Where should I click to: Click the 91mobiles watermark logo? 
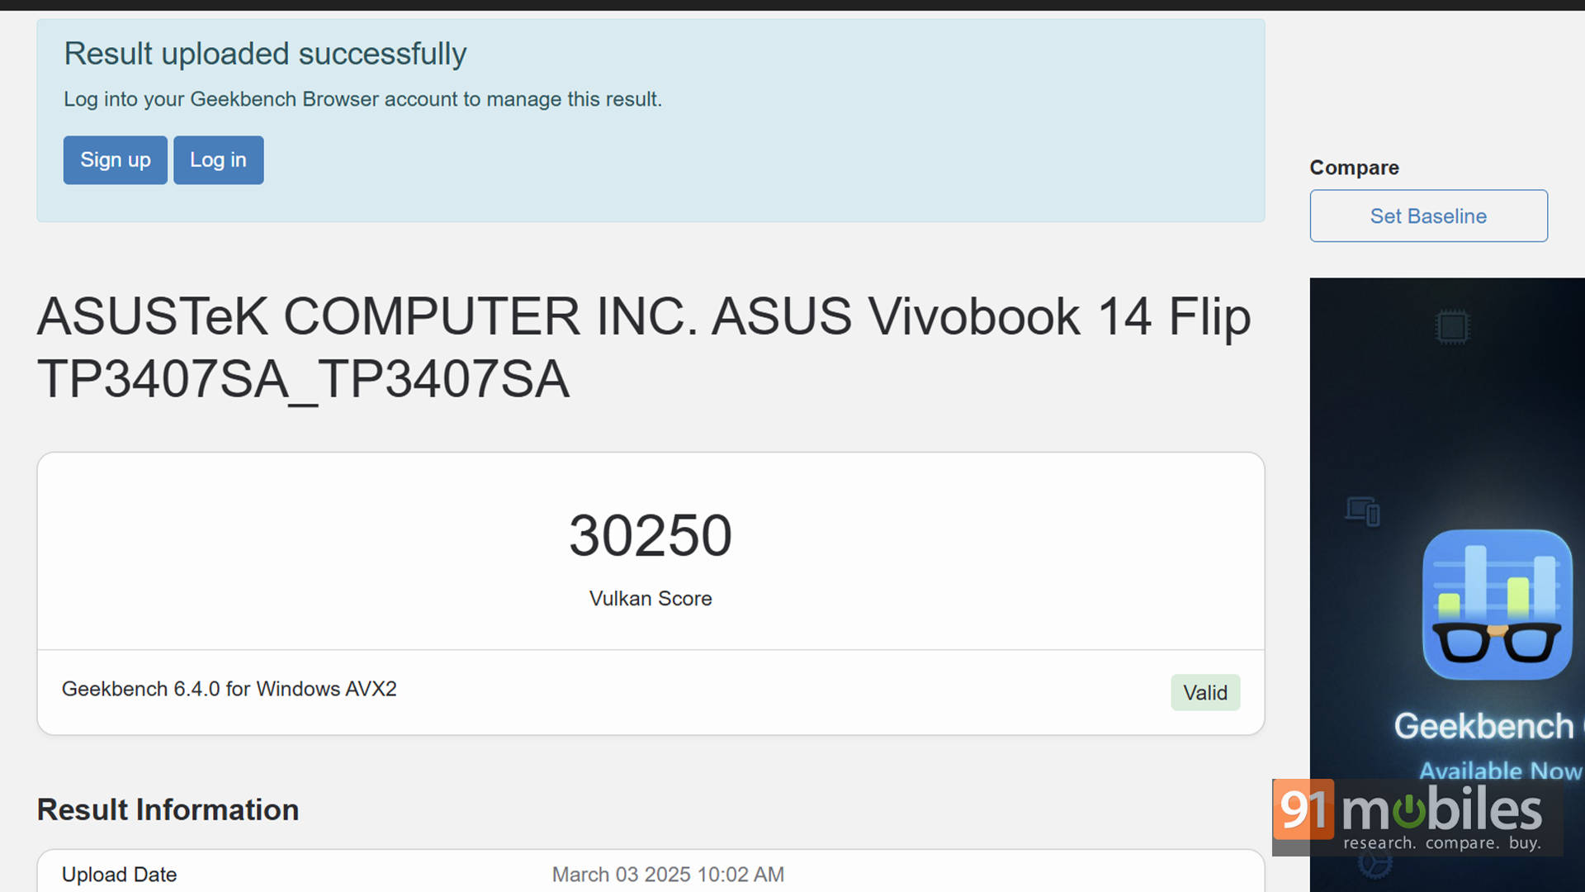pyautogui.click(x=1417, y=816)
